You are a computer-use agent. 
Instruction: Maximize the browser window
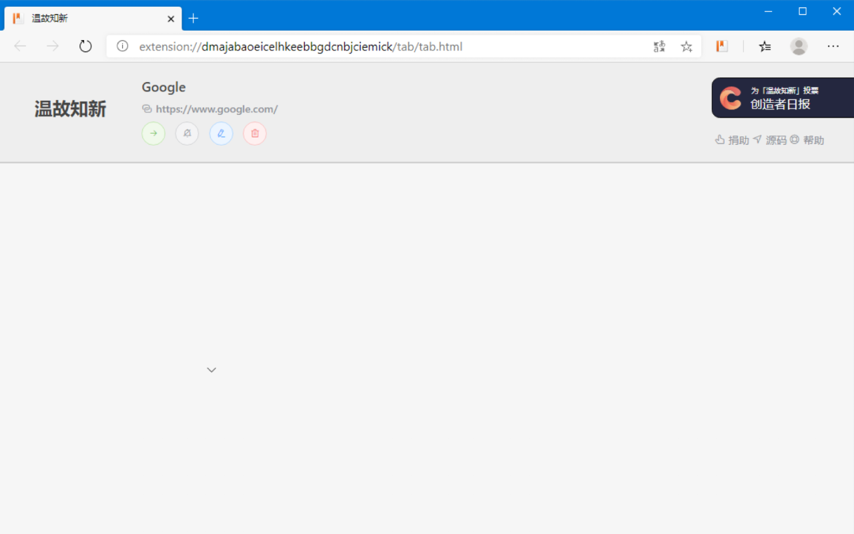tap(803, 11)
